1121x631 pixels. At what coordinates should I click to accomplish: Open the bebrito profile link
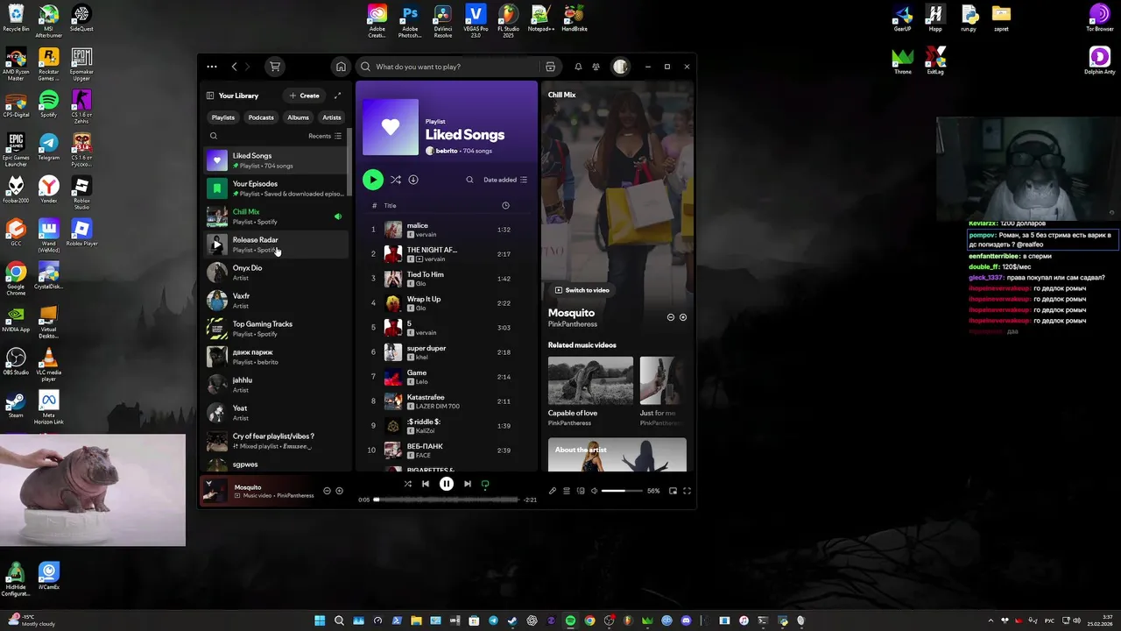(x=447, y=151)
